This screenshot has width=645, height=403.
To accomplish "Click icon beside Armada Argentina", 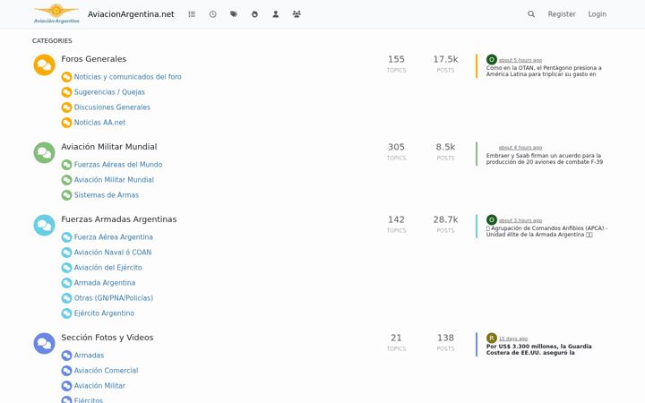I will (66, 283).
